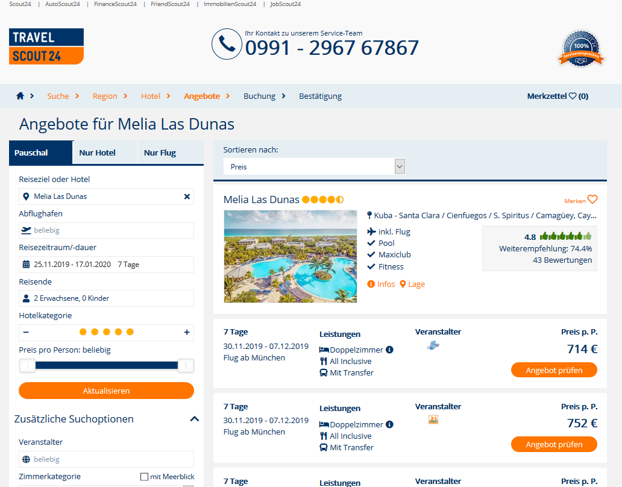Screen dimensions: 622x487
Task: Click the Aktualisieren button
Action: click(x=106, y=391)
